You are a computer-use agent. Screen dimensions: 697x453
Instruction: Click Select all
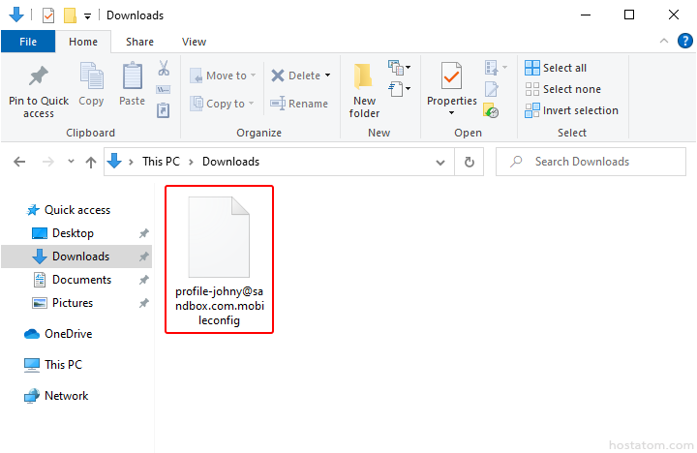[x=556, y=68]
